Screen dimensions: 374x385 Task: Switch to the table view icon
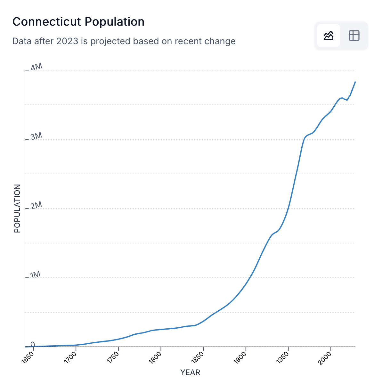pos(354,36)
